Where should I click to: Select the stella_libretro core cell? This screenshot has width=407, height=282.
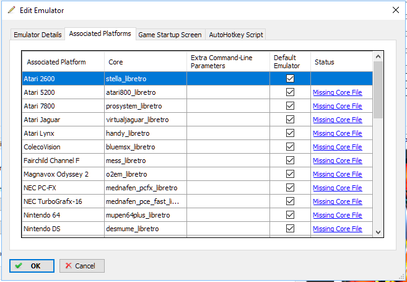127,79
